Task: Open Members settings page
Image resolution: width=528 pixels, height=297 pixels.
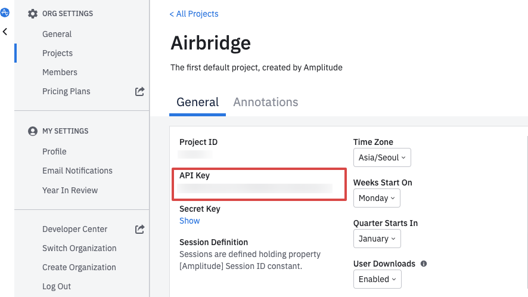Action: click(x=60, y=72)
